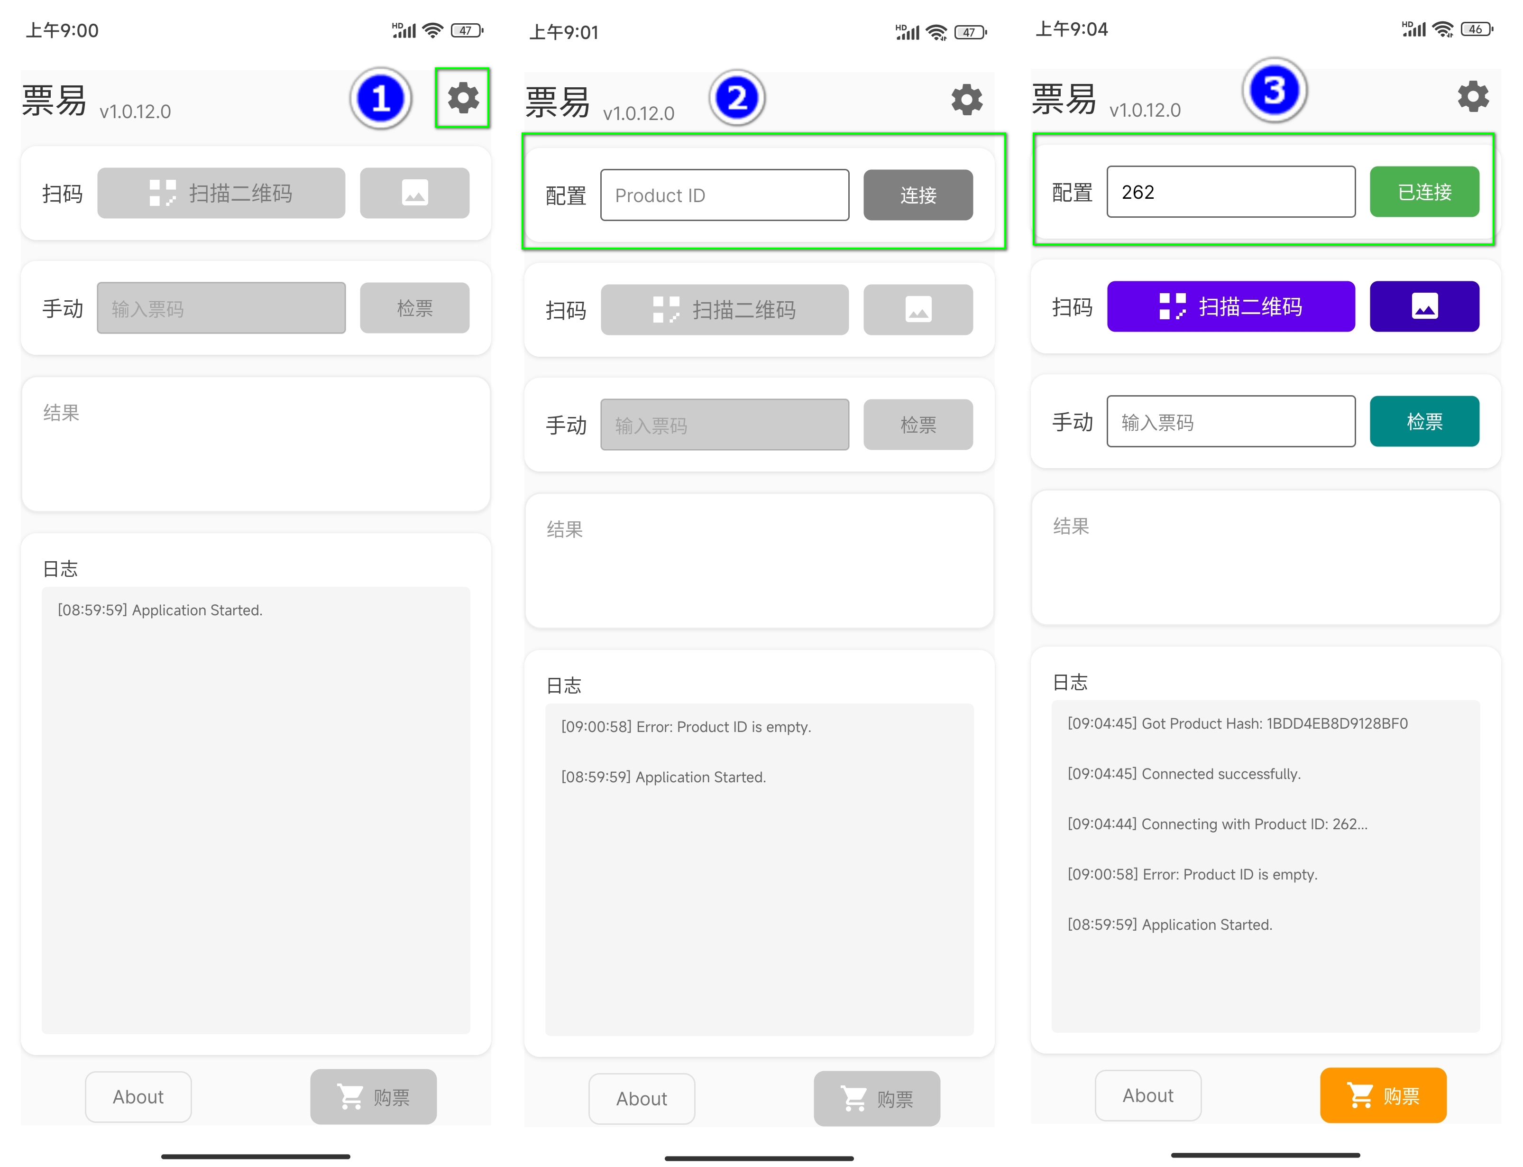Tap gray image picker in first screen

click(414, 193)
